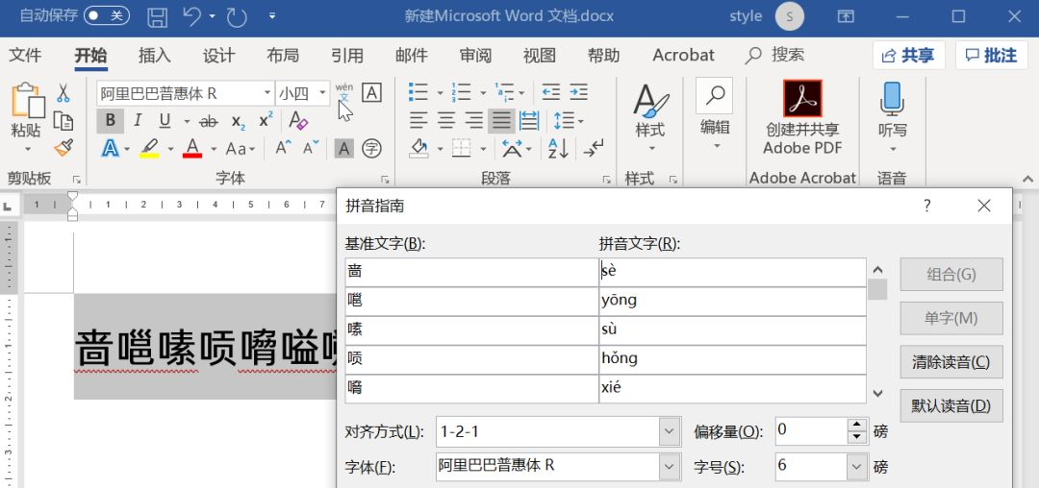Center align the text
This screenshot has width=1039, height=488.
click(446, 121)
